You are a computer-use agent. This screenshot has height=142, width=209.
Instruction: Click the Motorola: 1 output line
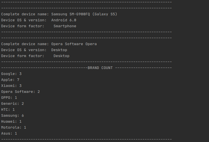click(x=14, y=128)
